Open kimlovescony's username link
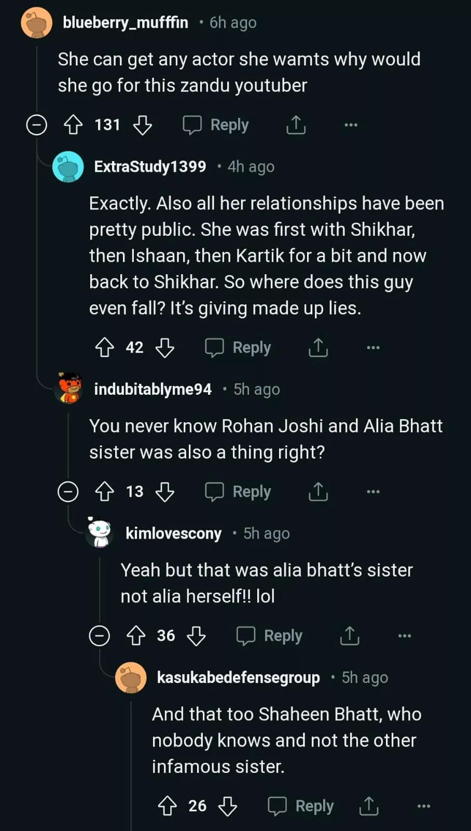The width and height of the screenshot is (471, 831). [x=173, y=533]
